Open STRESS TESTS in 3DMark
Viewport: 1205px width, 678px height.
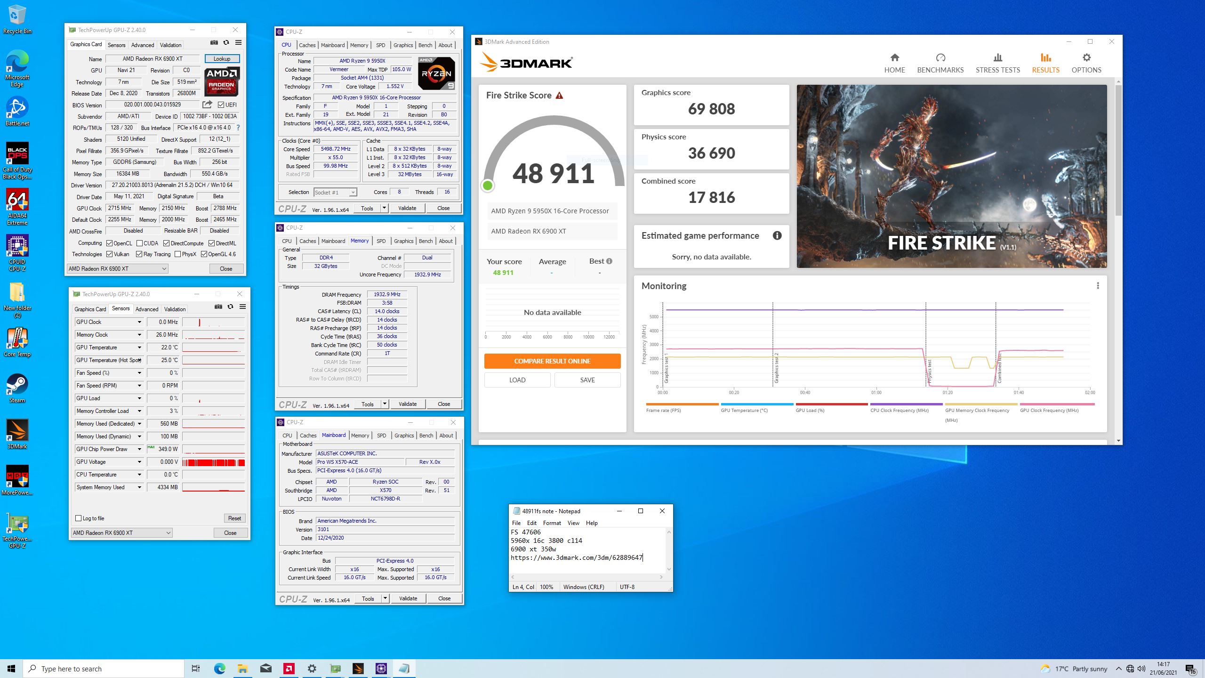(x=997, y=64)
